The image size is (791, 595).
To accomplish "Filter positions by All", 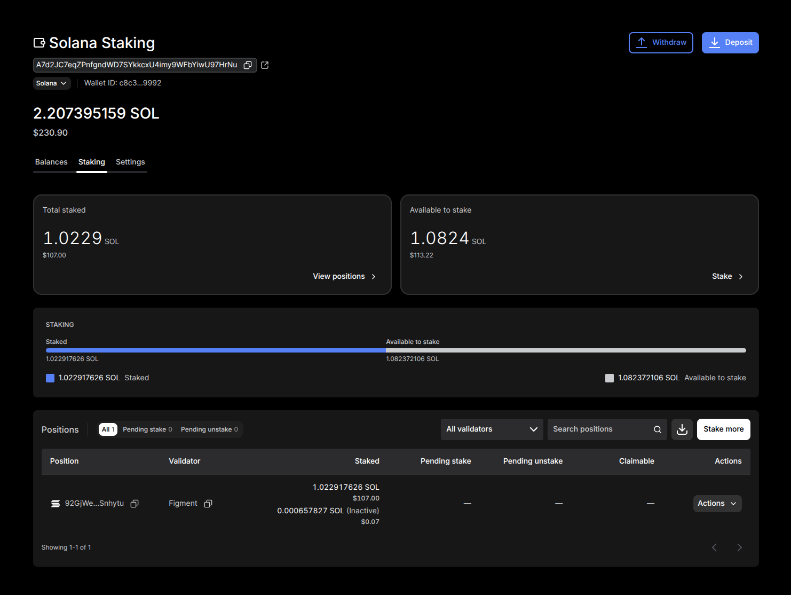I will click(x=108, y=429).
